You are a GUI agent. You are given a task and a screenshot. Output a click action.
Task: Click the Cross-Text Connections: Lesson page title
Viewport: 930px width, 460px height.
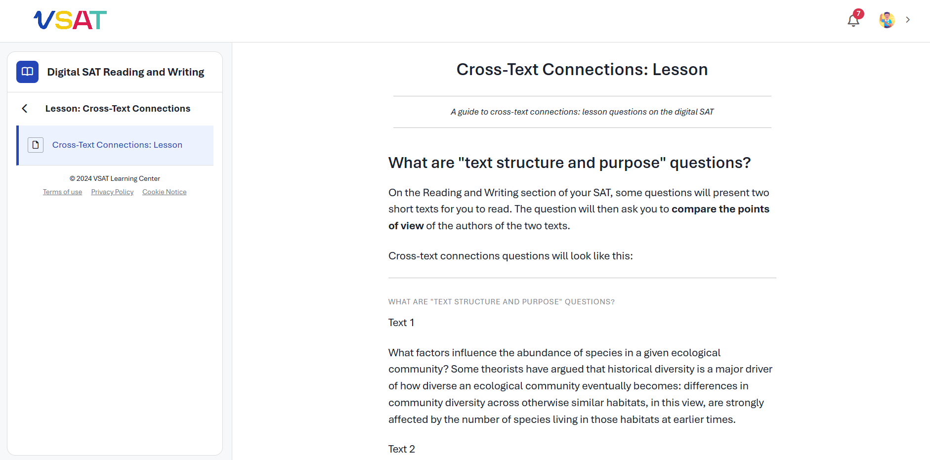[582, 70]
